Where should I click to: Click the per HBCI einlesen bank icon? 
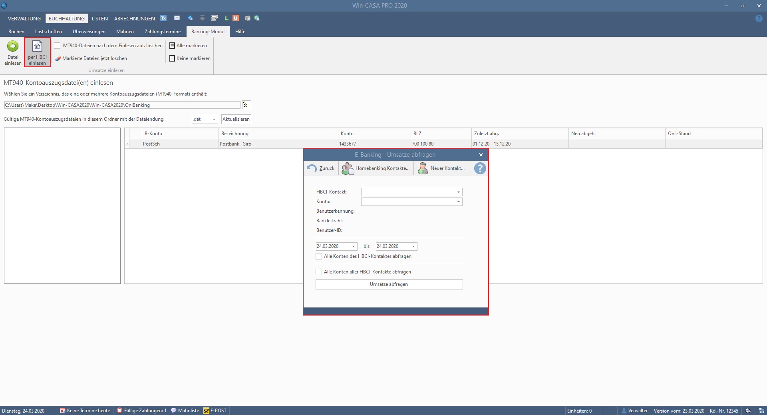[x=37, y=46]
